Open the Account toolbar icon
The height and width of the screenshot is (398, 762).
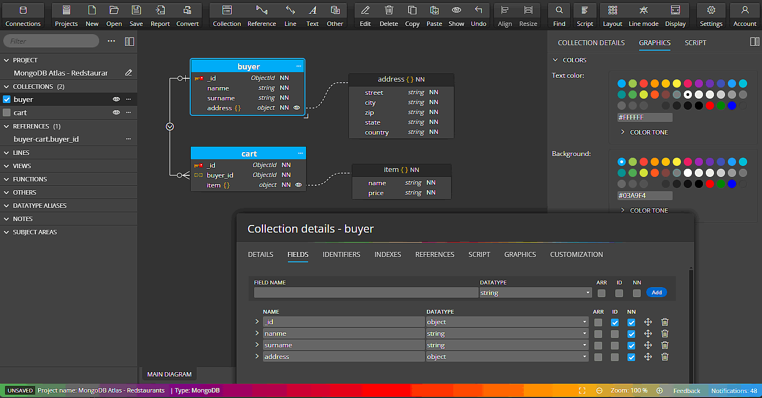pyautogui.click(x=745, y=15)
